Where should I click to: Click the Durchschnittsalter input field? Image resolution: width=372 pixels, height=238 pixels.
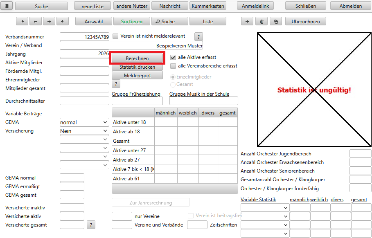84,101
